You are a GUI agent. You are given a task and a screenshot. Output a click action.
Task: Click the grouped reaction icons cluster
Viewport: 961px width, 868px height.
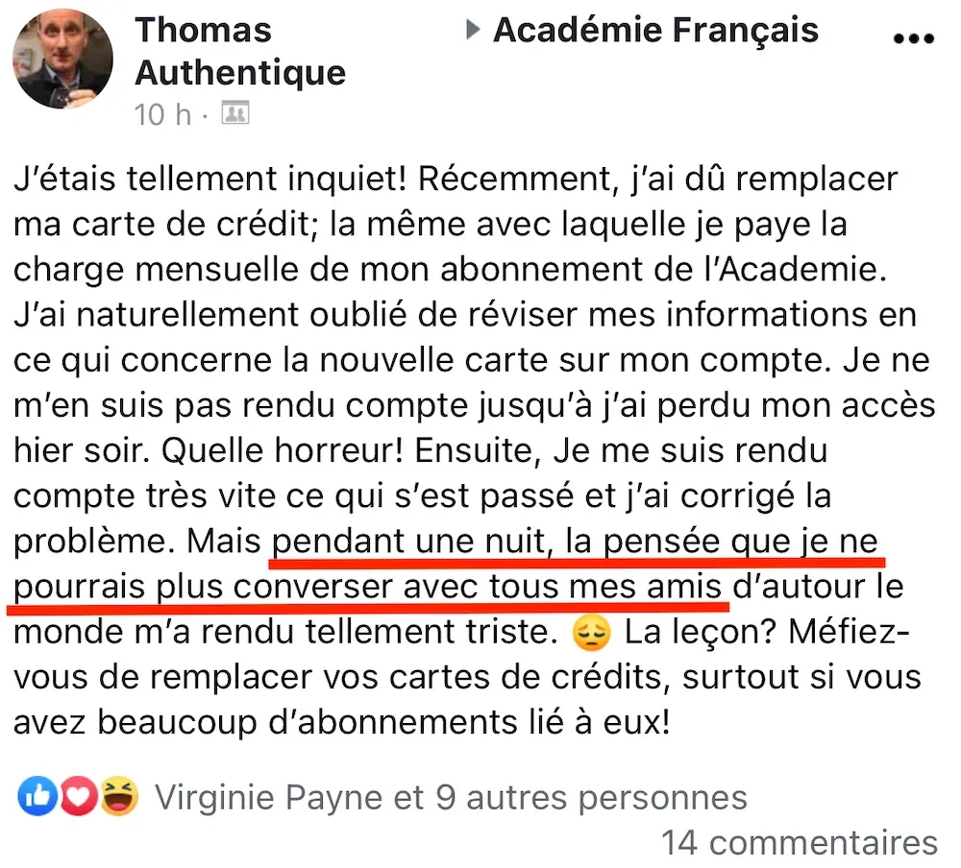tap(77, 796)
